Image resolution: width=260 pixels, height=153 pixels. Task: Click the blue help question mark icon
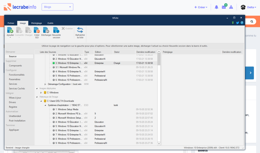[242, 23]
